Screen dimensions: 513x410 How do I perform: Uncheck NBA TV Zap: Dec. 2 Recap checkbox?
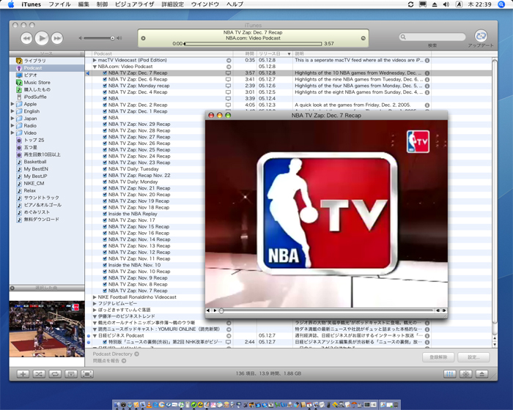point(105,105)
